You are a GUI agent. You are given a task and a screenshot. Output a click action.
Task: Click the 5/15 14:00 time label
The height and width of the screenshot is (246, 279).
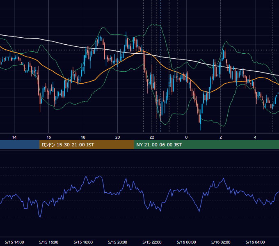[14, 242]
